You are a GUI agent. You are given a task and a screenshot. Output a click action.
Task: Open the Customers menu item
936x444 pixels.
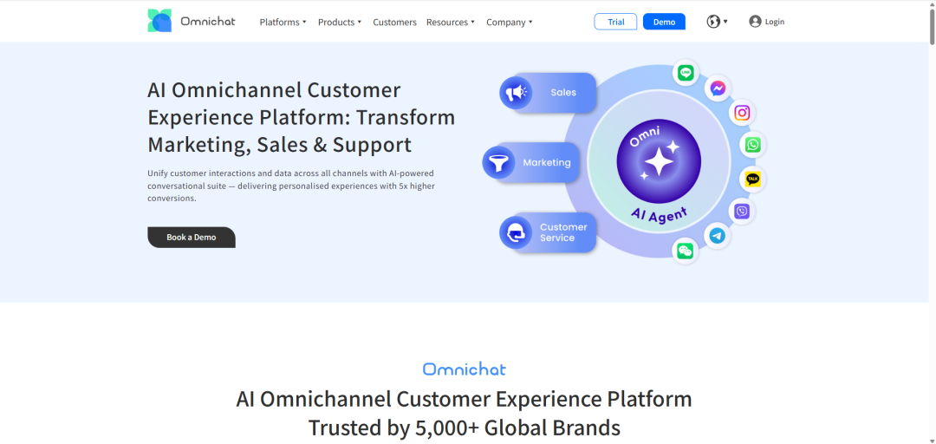pos(394,22)
